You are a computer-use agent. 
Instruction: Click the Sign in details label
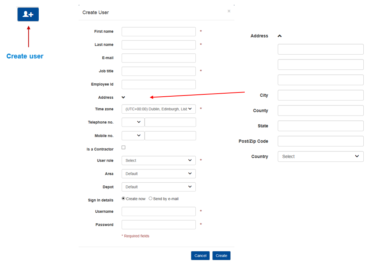click(100, 200)
